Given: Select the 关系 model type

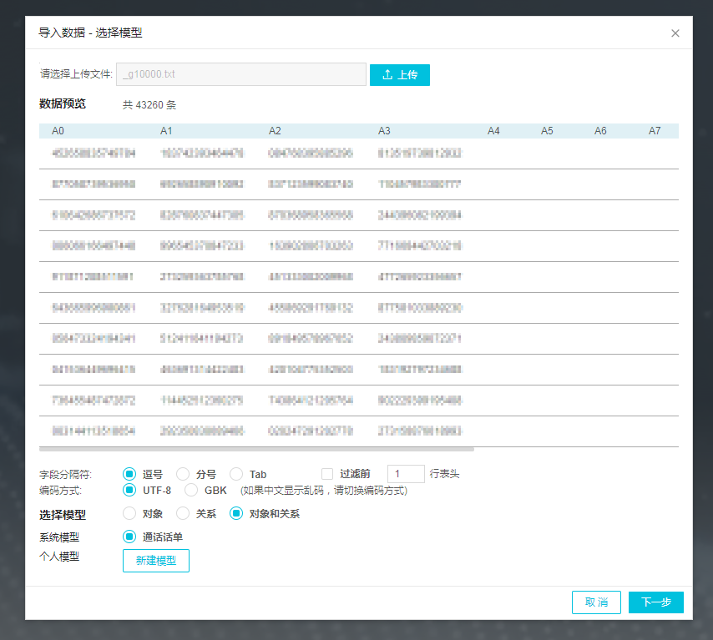Looking at the screenshot, I should pos(183,514).
